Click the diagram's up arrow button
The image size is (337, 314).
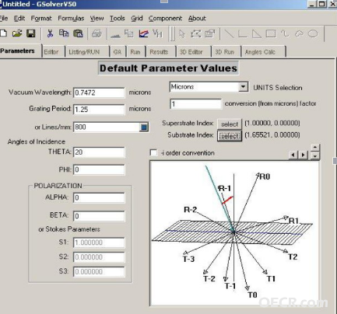[x=314, y=148]
